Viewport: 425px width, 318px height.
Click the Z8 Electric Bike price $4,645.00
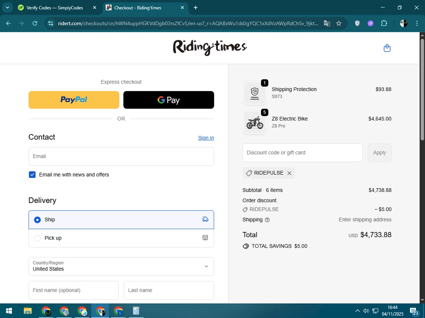coord(380,119)
